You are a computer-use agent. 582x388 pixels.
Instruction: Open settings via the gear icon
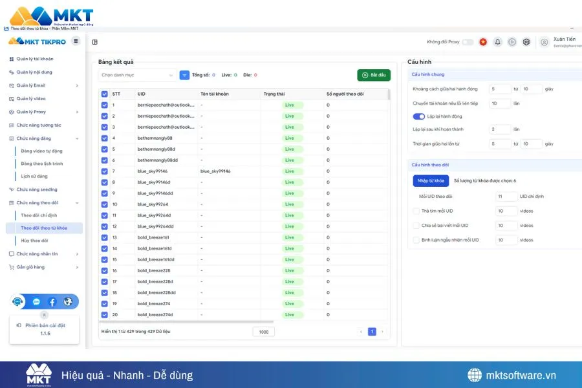526,42
